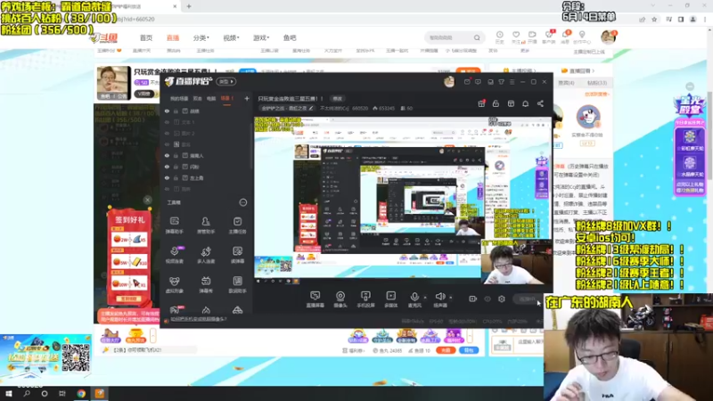
Task: Add a 摄像头 camera source
Action: (340, 299)
